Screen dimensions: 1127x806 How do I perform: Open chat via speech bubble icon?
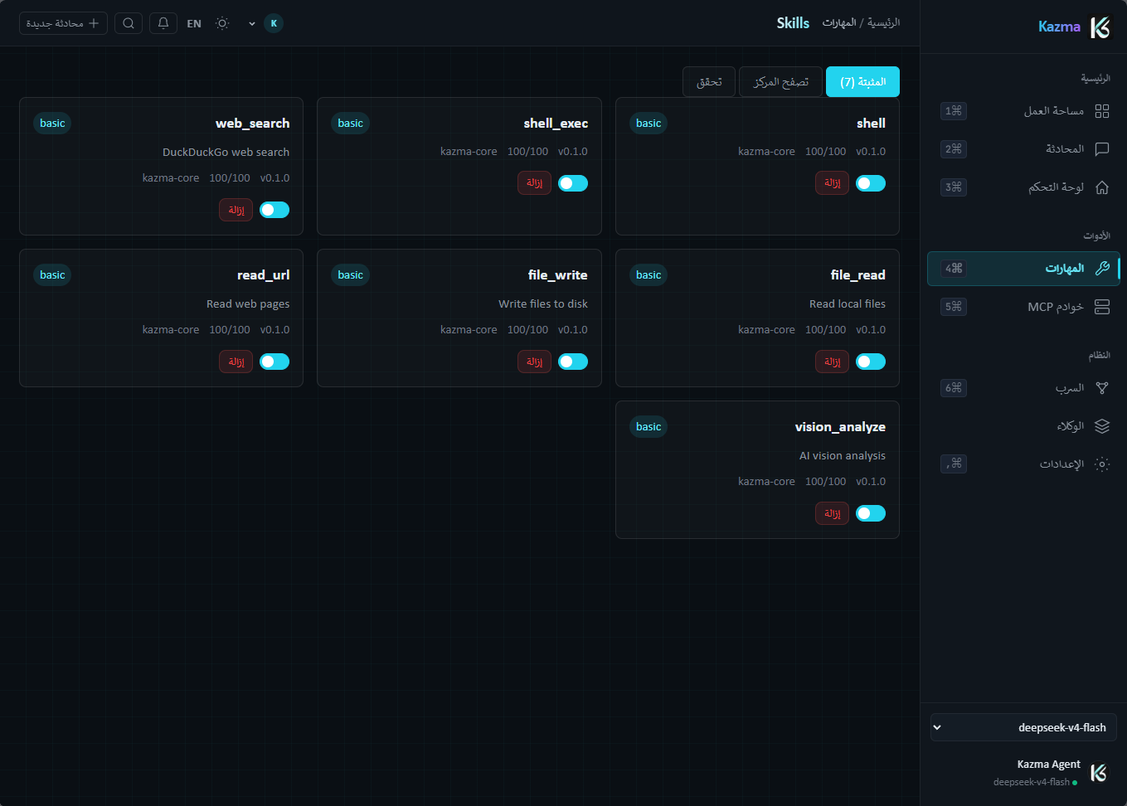point(1102,149)
